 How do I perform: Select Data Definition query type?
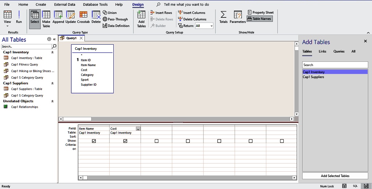click(x=116, y=26)
